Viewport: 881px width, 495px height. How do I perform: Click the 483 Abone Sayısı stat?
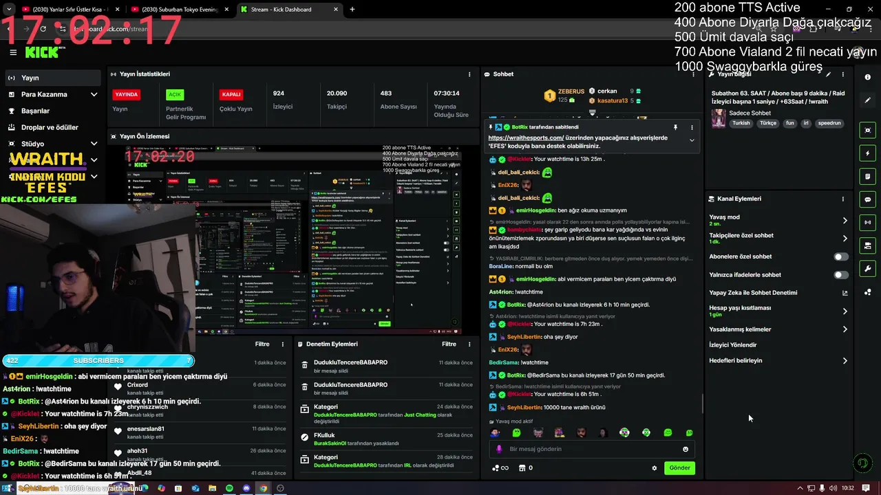(x=399, y=100)
